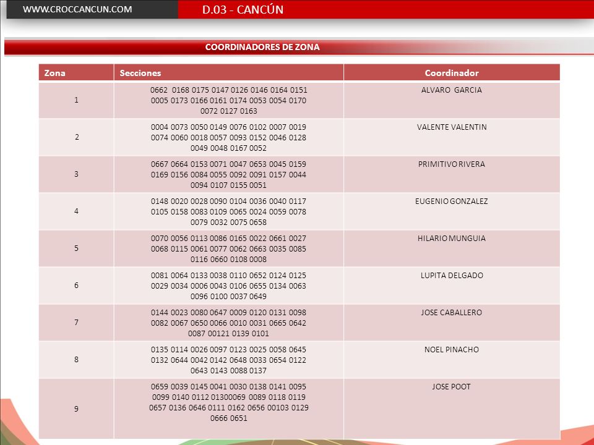The width and height of the screenshot is (594, 445).
Task: Click zone number 3 cell
Action: tap(76, 174)
